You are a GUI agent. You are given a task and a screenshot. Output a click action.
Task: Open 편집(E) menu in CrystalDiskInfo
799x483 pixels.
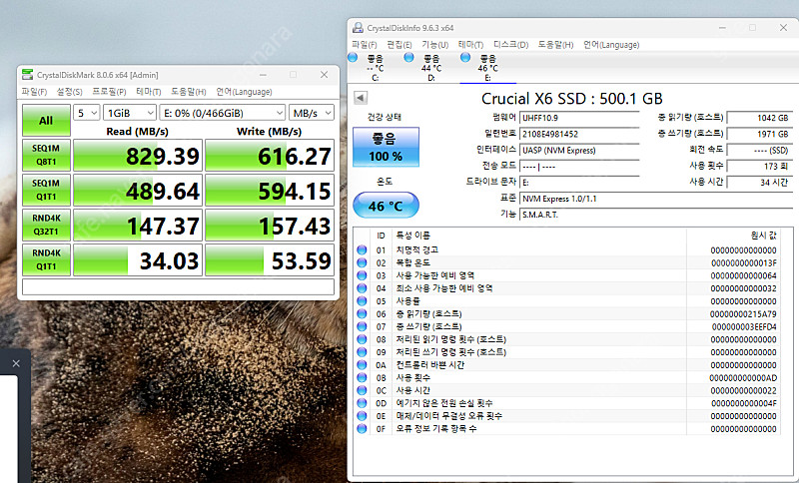[x=399, y=45]
